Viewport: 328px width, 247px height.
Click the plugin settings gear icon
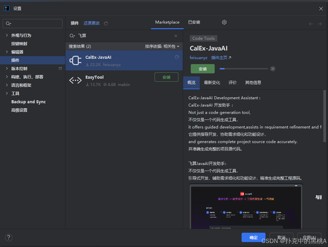[224, 22]
